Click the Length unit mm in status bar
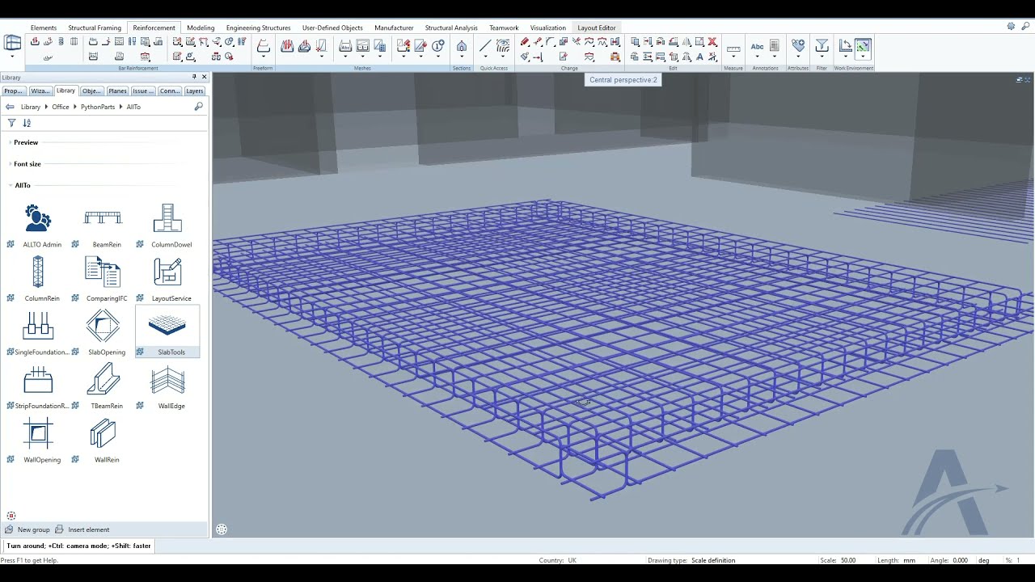This screenshot has height=582, width=1035. click(x=910, y=560)
